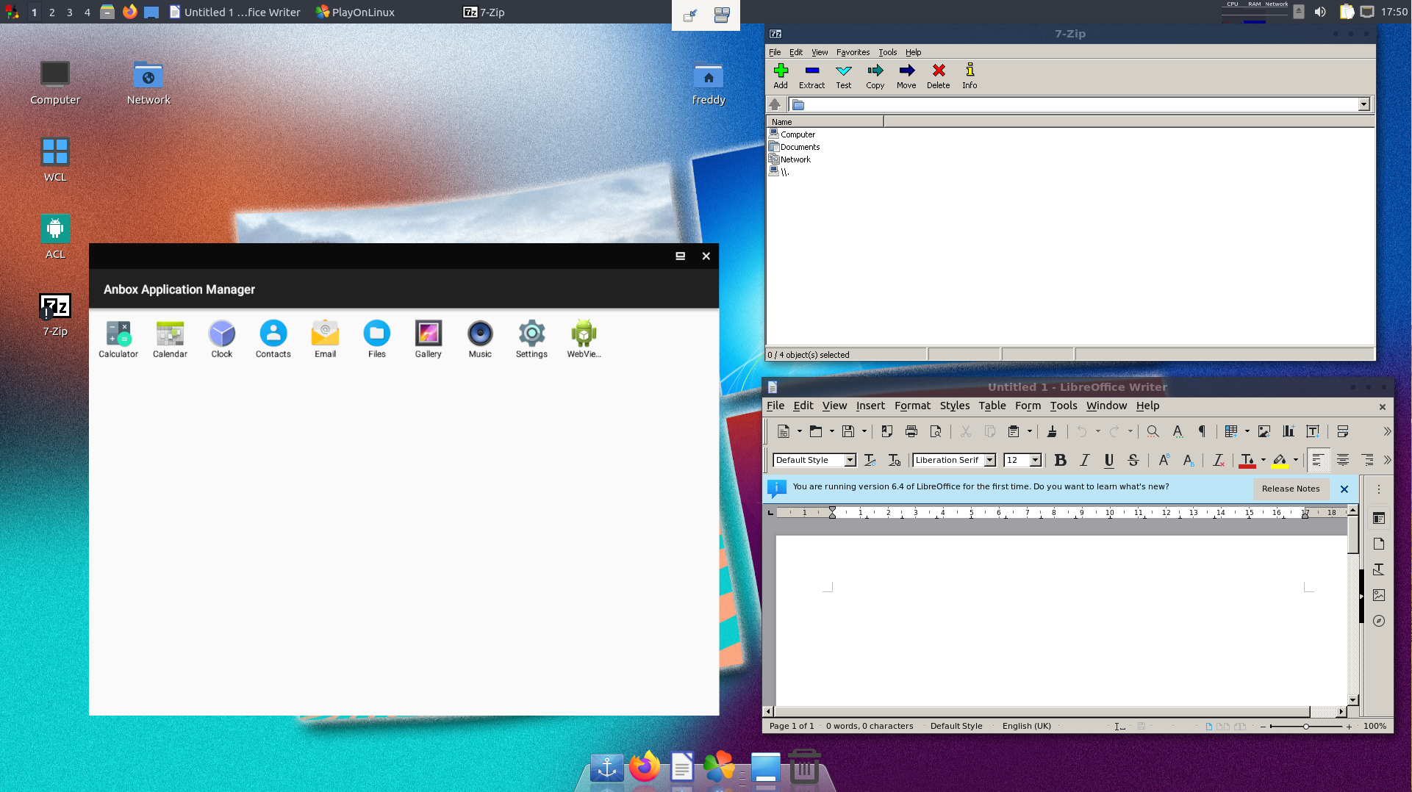Switch to workspace 3 in the panel
Viewport: 1412px width, 792px height.
tap(70, 12)
